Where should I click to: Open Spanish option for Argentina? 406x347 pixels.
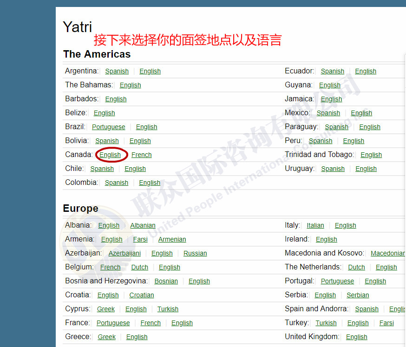tap(117, 71)
